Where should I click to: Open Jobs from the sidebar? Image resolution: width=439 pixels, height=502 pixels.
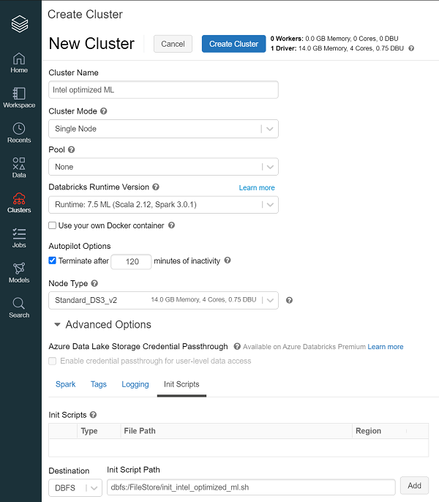pyautogui.click(x=19, y=238)
